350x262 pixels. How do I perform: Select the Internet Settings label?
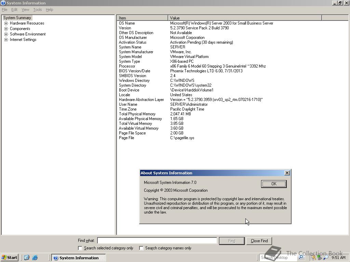(x=23, y=40)
